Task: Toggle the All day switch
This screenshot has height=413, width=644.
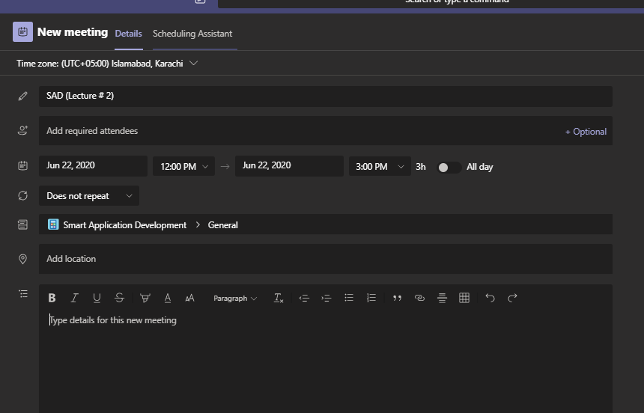Action: coord(449,167)
